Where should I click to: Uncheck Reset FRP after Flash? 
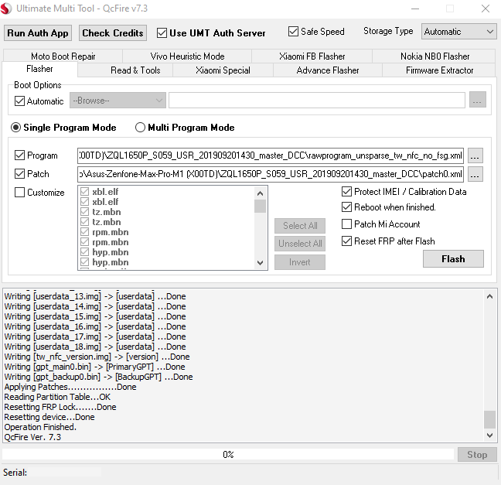[x=347, y=241]
